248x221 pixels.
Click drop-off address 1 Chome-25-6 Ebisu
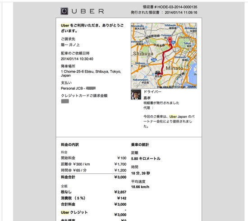click(x=91, y=73)
